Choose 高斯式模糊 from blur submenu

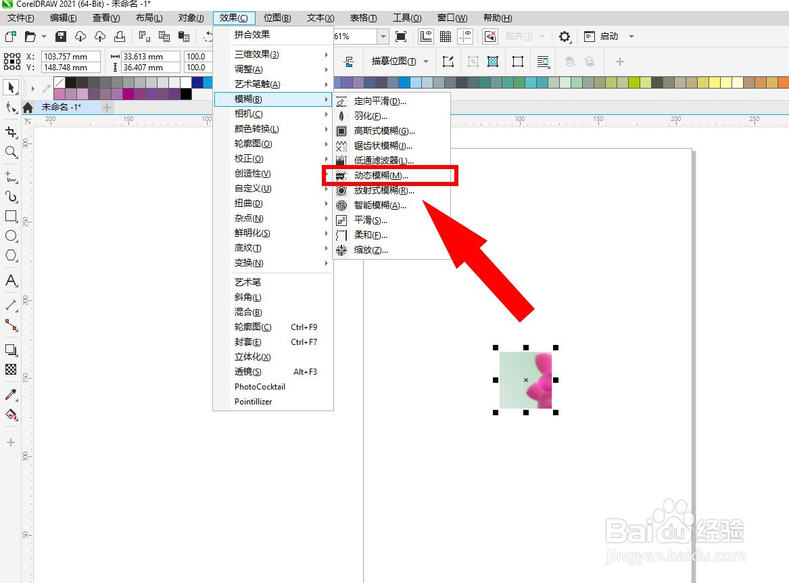coord(392,131)
